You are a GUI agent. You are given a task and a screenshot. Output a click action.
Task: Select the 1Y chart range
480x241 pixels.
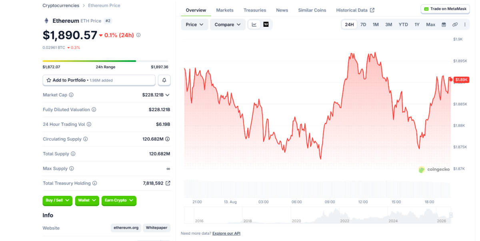(417, 25)
